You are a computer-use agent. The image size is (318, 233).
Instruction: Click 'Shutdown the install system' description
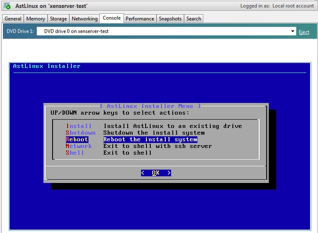point(154,133)
